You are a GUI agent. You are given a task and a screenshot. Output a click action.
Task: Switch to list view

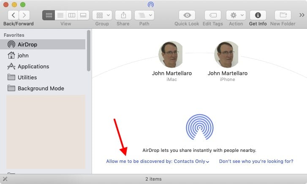60,15
